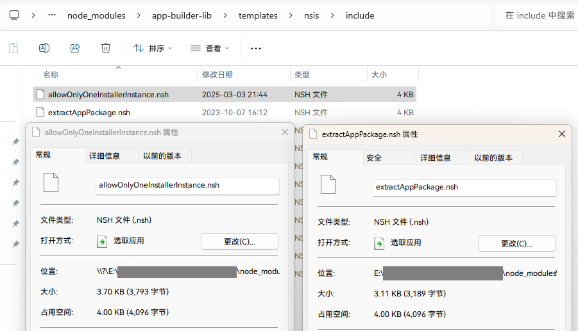Click 更改(C)... in the extractAppPackage properties
This screenshot has height=331, width=578.
tap(516, 243)
